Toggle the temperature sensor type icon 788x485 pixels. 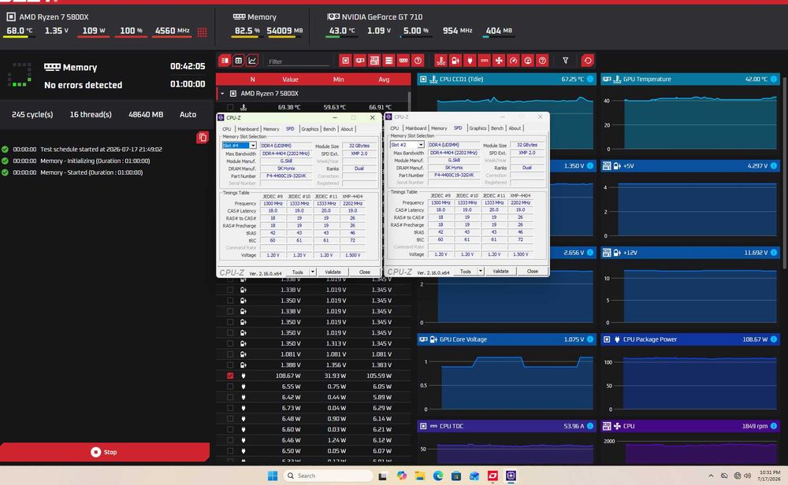[x=440, y=61]
